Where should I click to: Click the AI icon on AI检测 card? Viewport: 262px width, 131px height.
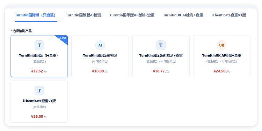point(100,45)
